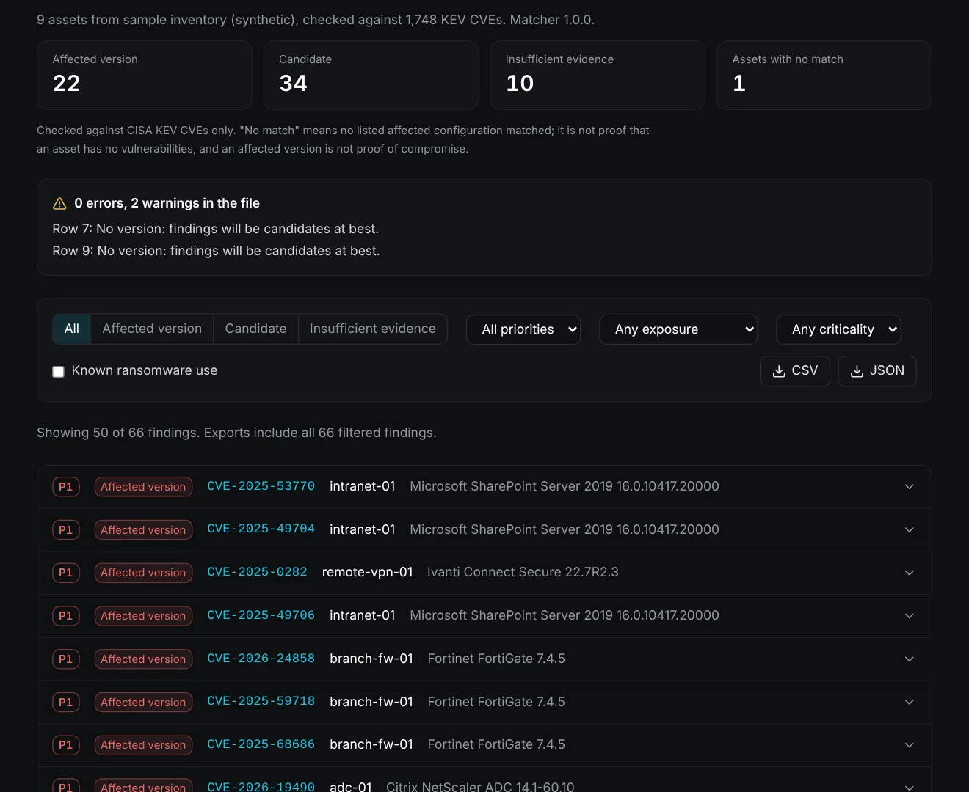This screenshot has height=792, width=969.
Task: Switch to the Candidate filter tab
Action: tap(255, 329)
